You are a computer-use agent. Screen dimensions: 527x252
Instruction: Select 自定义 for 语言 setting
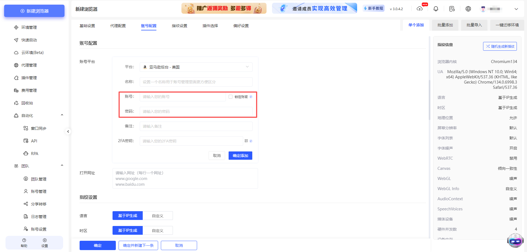click(158, 216)
